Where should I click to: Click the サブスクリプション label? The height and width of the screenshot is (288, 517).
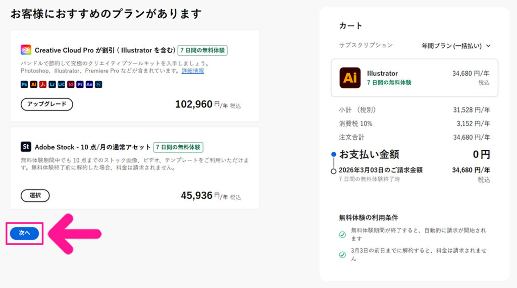coord(366,45)
